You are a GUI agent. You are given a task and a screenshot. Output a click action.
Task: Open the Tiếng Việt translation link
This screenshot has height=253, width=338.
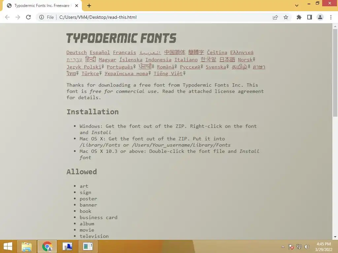click(x=168, y=73)
